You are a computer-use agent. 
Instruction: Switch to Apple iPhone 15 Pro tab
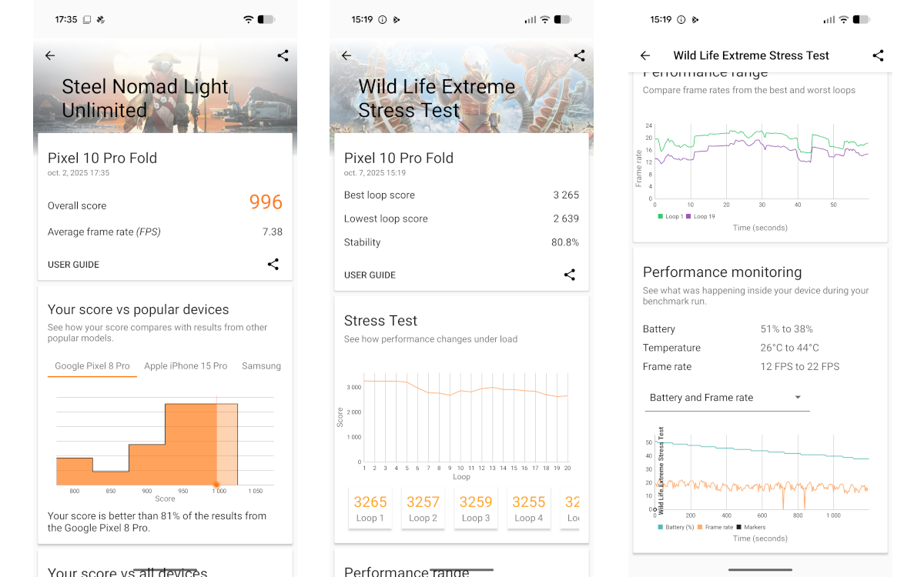point(186,366)
